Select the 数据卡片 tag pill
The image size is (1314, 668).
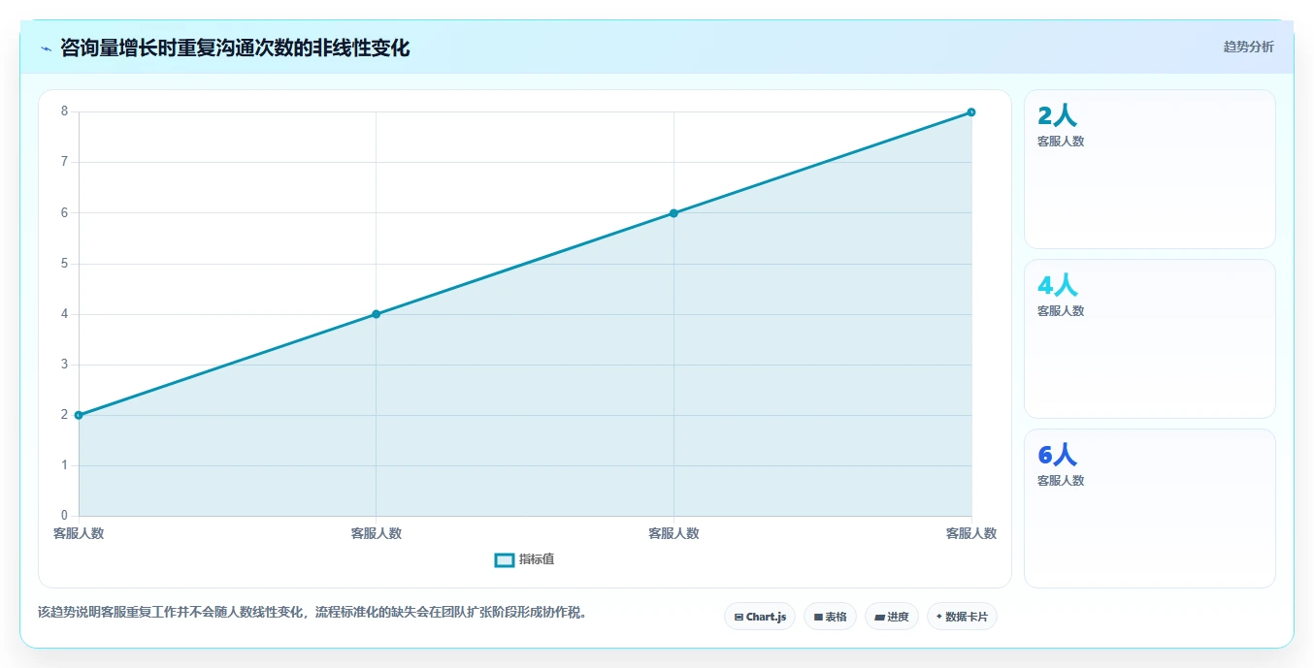click(x=962, y=617)
